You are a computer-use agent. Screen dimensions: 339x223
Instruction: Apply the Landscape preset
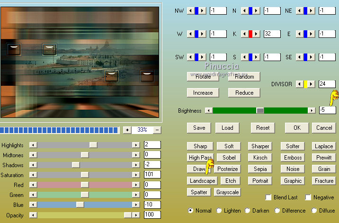(x=202, y=180)
